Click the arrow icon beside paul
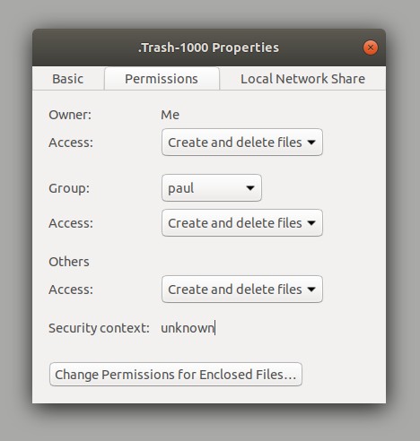Image resolution: width=420 pixels, height=441 pixels. click(250, 188)
